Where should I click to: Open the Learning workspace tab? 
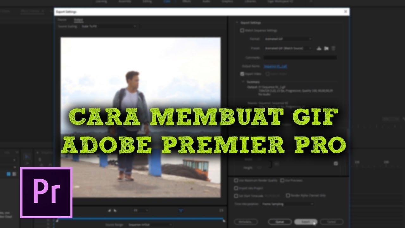click(101, 2)
